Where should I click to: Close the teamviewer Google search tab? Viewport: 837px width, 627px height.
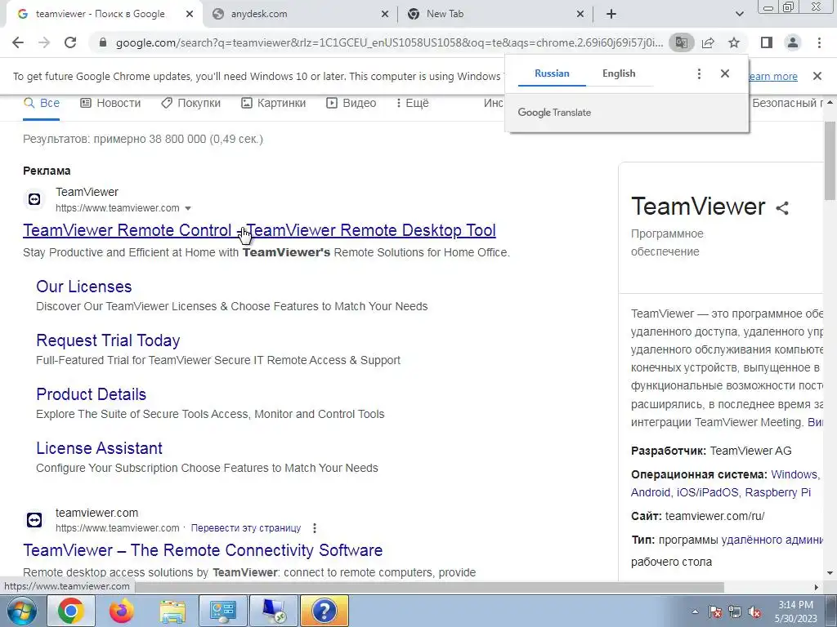click(190, 15)
